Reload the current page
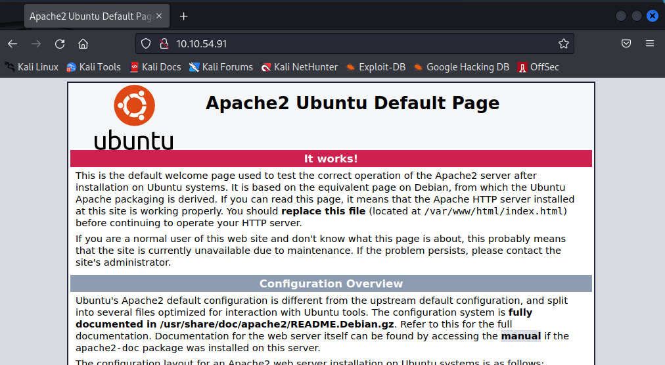The height and width of the screenshot is (365, 665). pos(60,43)
